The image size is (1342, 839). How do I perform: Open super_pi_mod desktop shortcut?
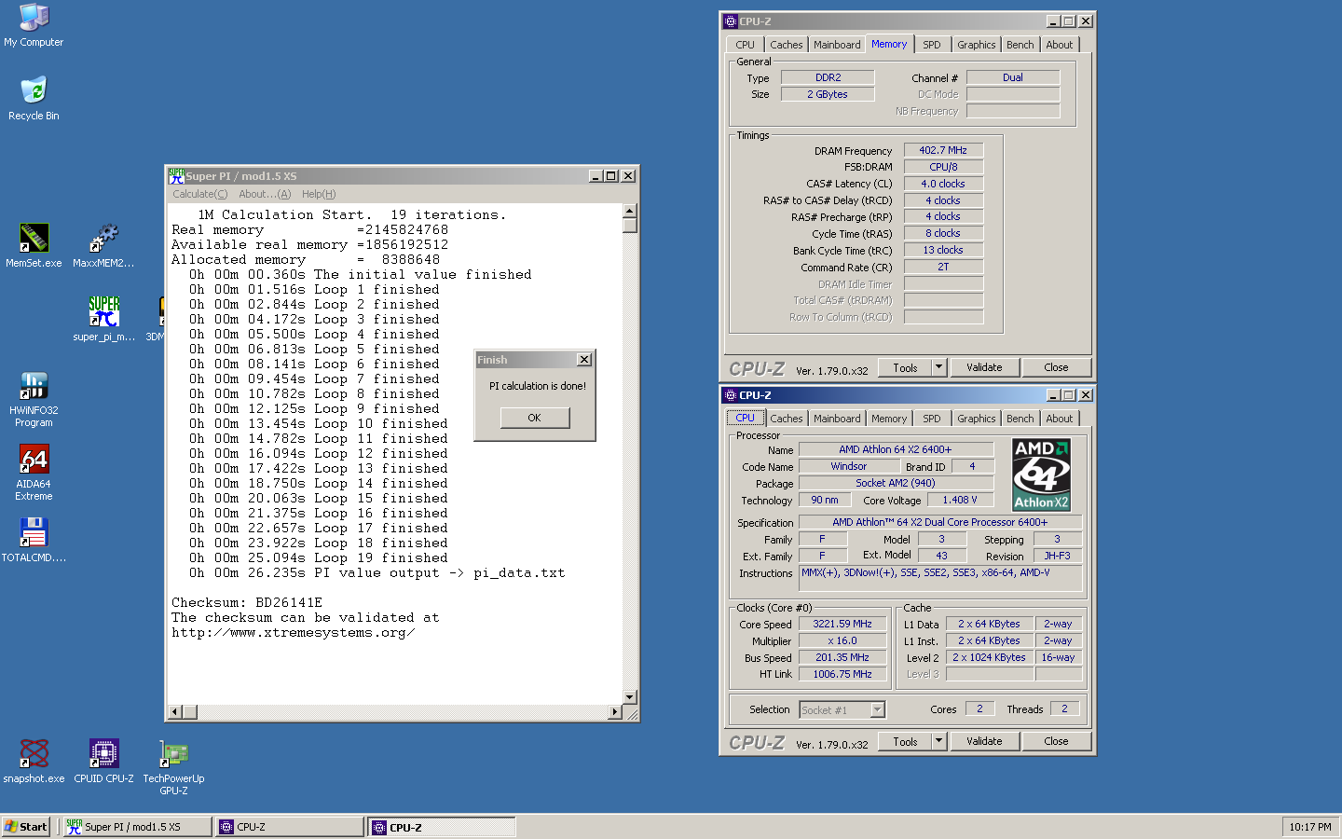pos(103,320)
